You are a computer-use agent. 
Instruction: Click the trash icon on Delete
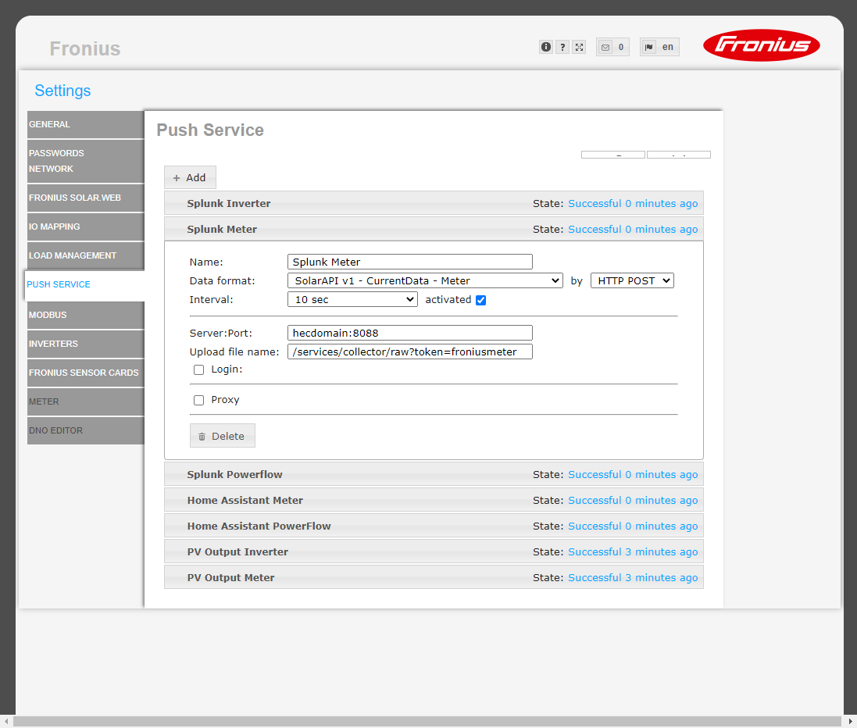(x=202, y=437)
